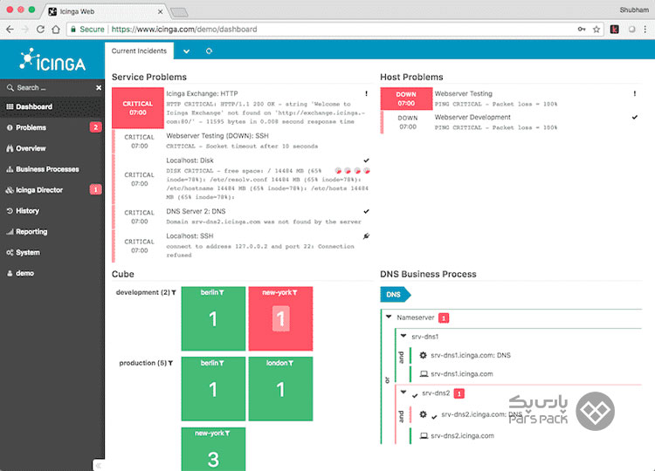Click the browser home button

(56, 29)
